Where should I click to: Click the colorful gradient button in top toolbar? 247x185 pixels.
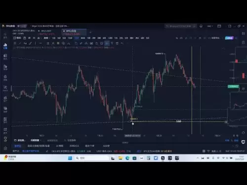coord(229,38)
